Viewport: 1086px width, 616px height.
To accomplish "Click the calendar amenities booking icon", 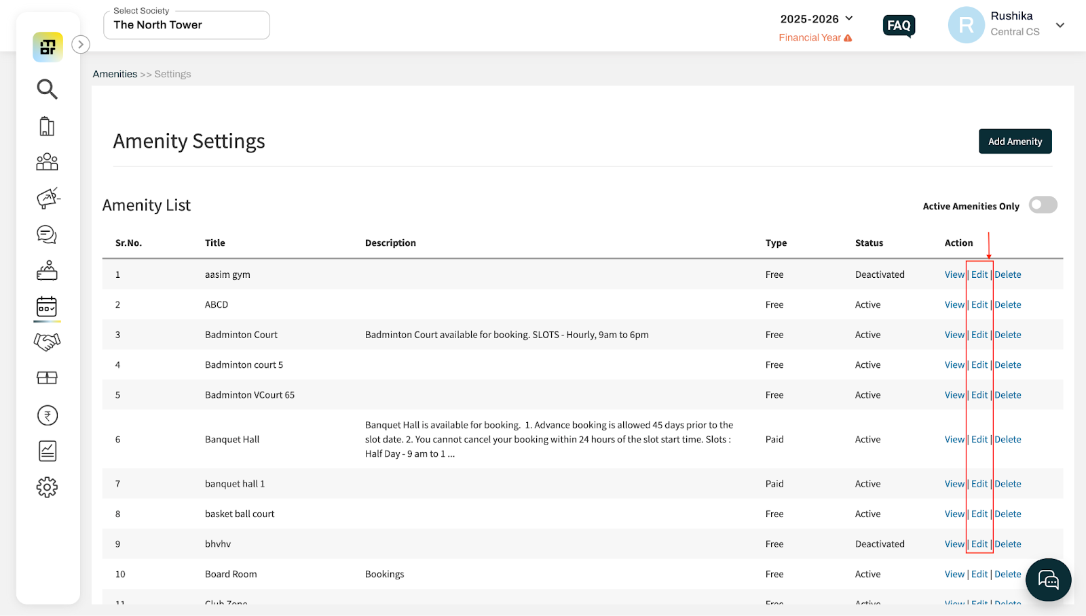I will (47, 307).
